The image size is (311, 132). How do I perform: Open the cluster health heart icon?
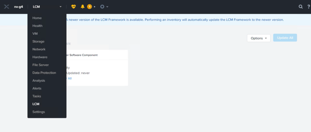click(74, 7)
